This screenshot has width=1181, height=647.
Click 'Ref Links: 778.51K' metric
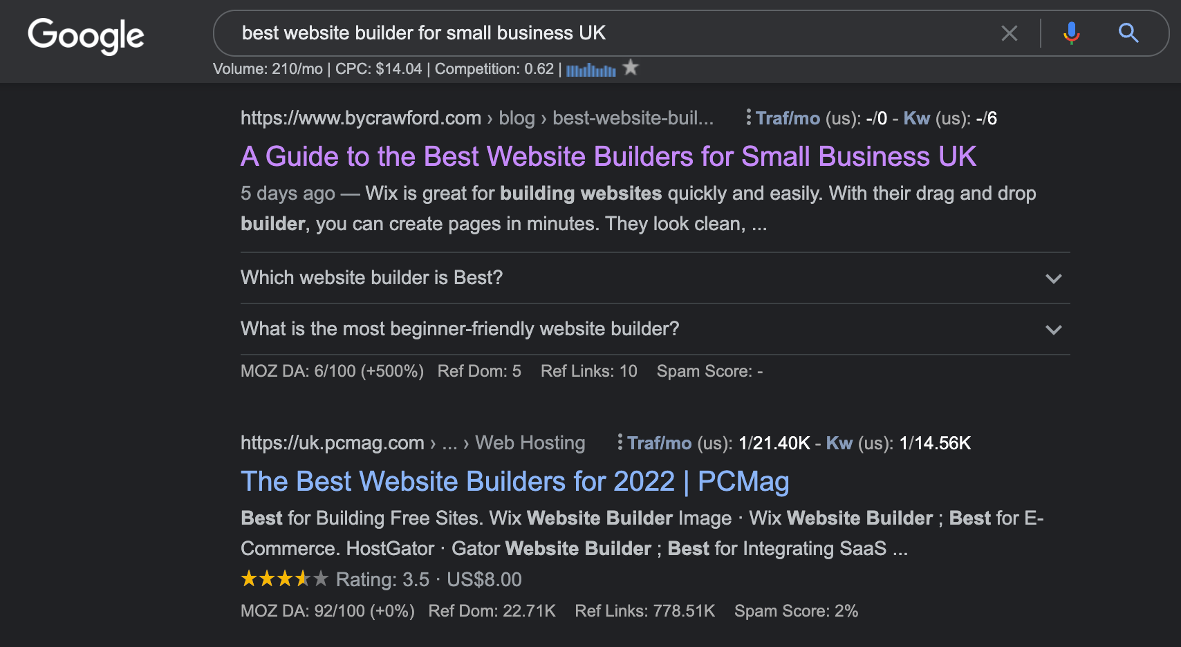(645, 611)
